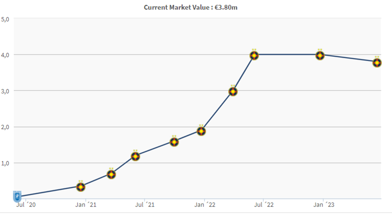Click the Jan '23 axis label

click(324, 205)
